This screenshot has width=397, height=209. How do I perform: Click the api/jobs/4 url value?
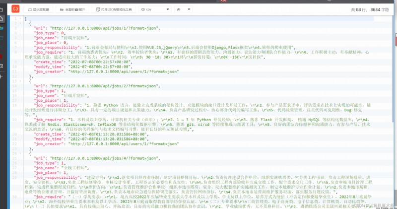(x=104, y=158)
